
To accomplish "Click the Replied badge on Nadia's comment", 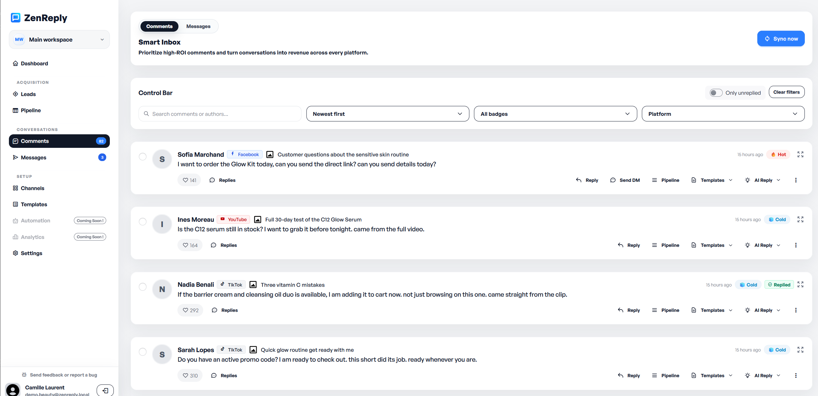I will [x=779, y=285].
